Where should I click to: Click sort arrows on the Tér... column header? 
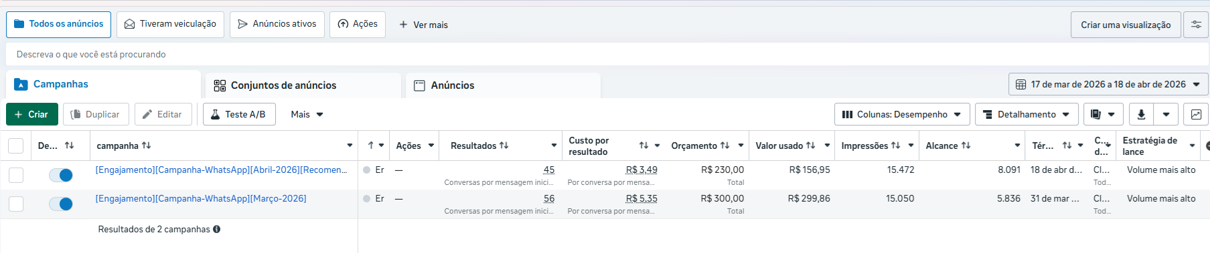click(x=1067, y=146)
